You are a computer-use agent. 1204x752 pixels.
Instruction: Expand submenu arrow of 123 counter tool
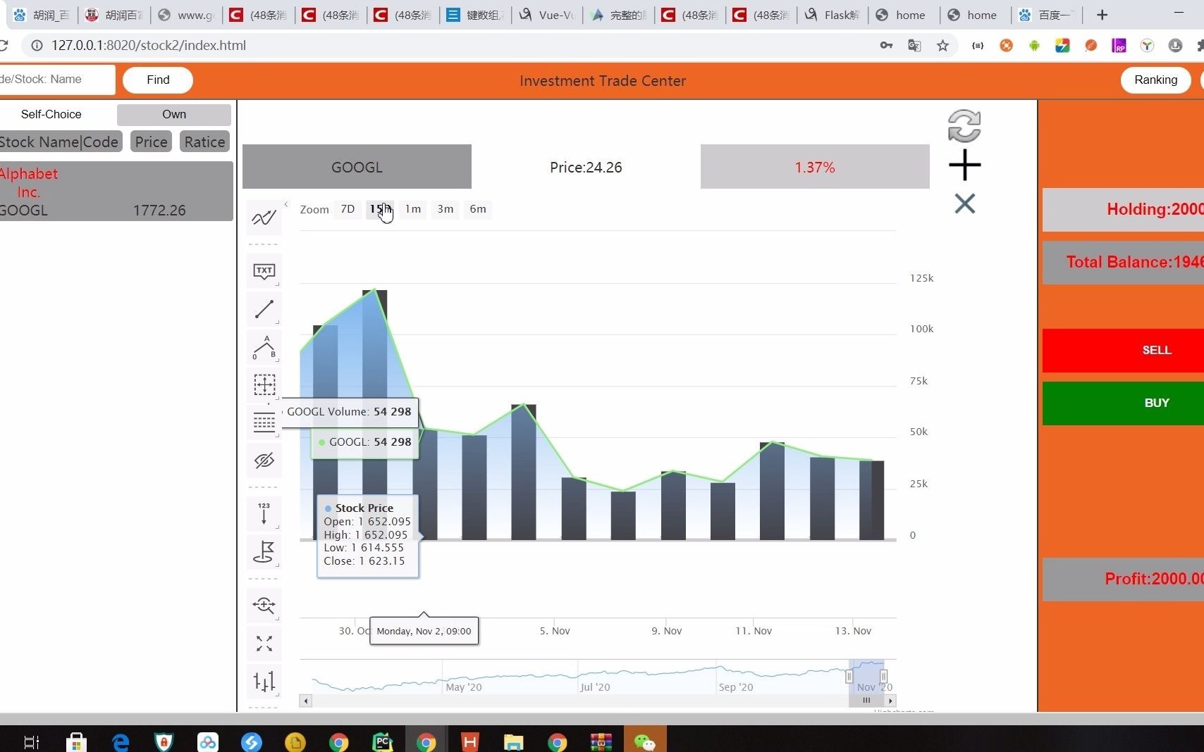(278, 527)
